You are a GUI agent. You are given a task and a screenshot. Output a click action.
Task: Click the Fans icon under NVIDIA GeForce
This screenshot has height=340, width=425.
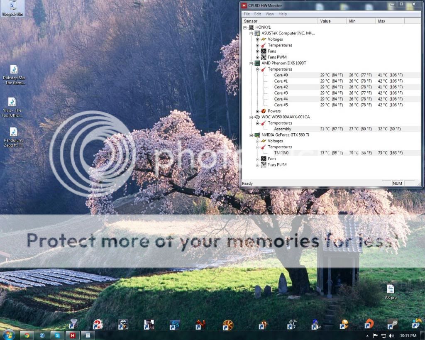click(264, 159)
